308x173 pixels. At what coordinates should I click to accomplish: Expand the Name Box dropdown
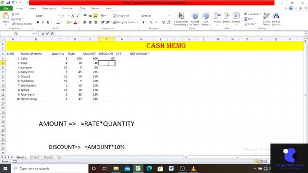click(34, 34)
